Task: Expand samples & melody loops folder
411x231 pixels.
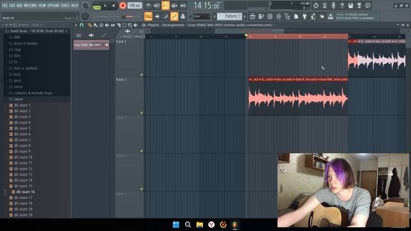Action: tap(31, 93)
